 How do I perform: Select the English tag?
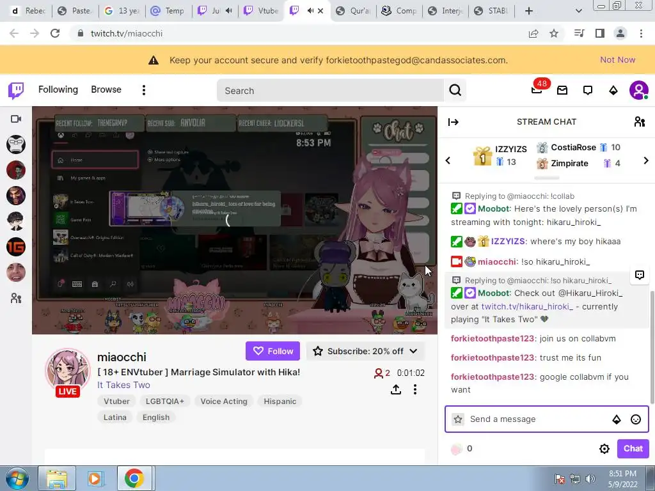156,417
